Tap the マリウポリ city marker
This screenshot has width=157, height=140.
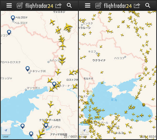click(26, 90)
